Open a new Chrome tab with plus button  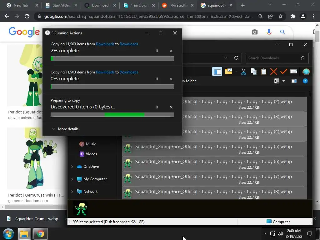point(242,5)
